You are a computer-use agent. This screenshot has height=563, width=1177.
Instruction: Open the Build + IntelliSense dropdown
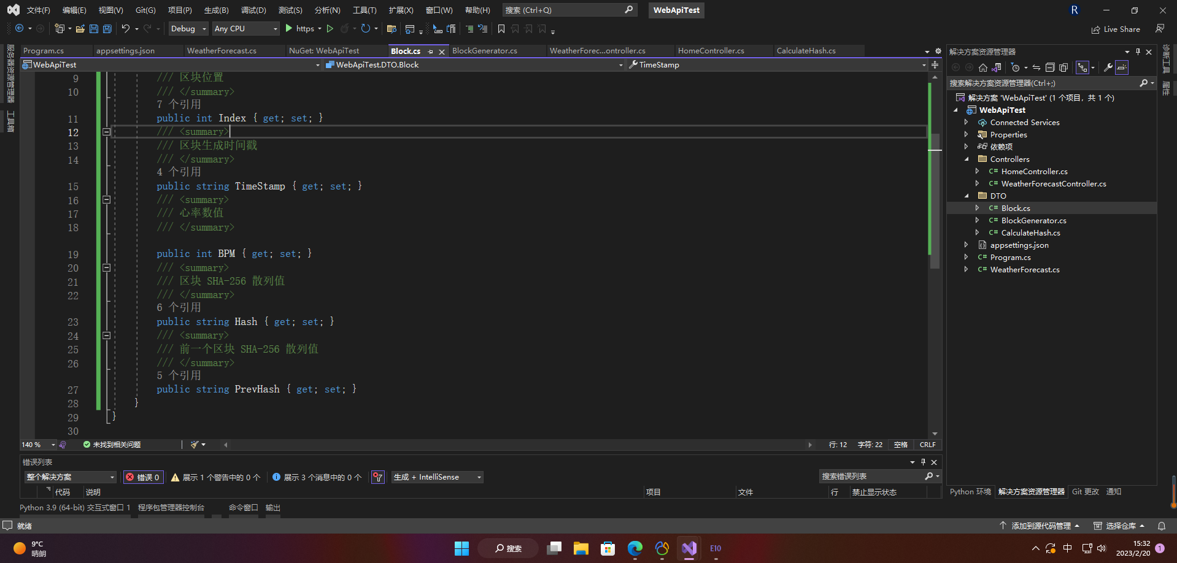click(x=437, y=477)
